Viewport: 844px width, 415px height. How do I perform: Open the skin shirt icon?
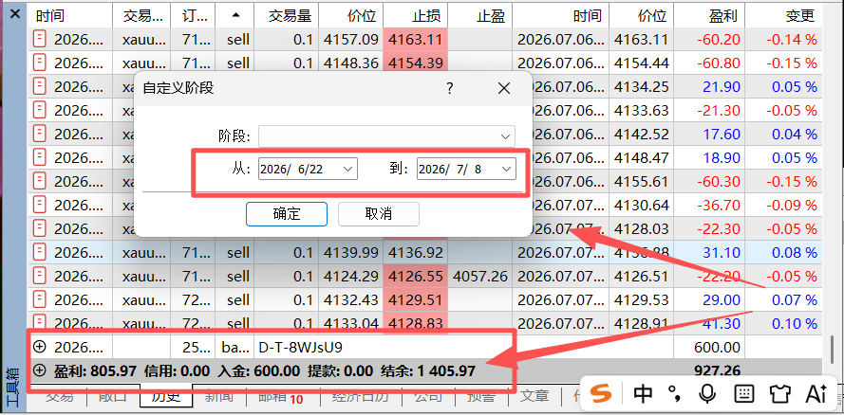(x=779, y=394)
